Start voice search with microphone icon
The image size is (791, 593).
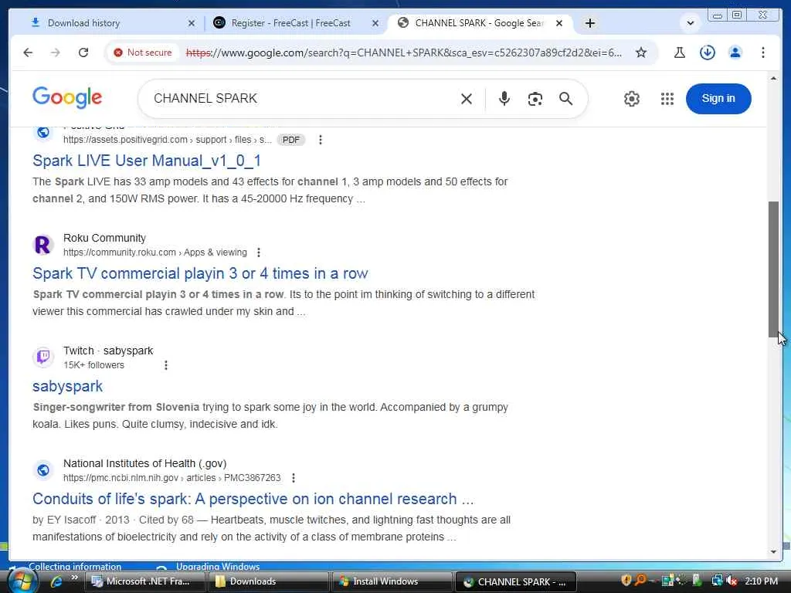point(504,98)
